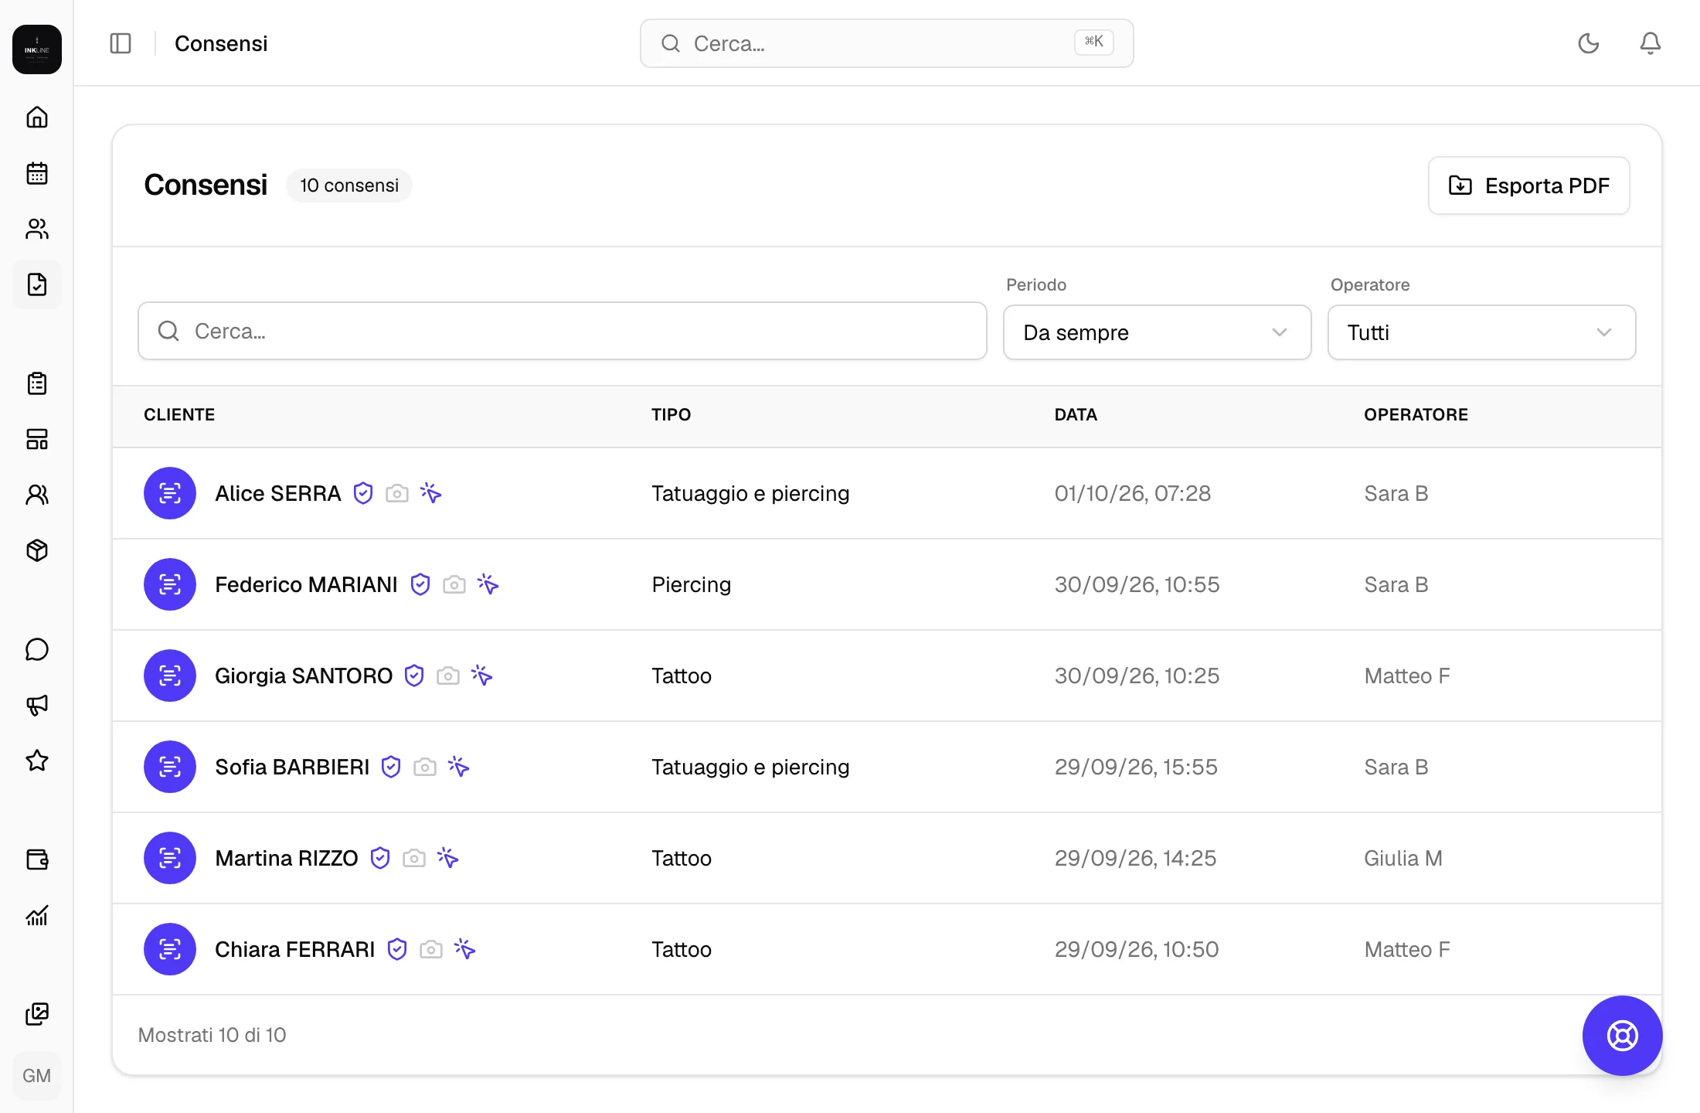Open the help lifebuoy floating button
Screen dimensions: 1700x1113
(1622, 1036)
